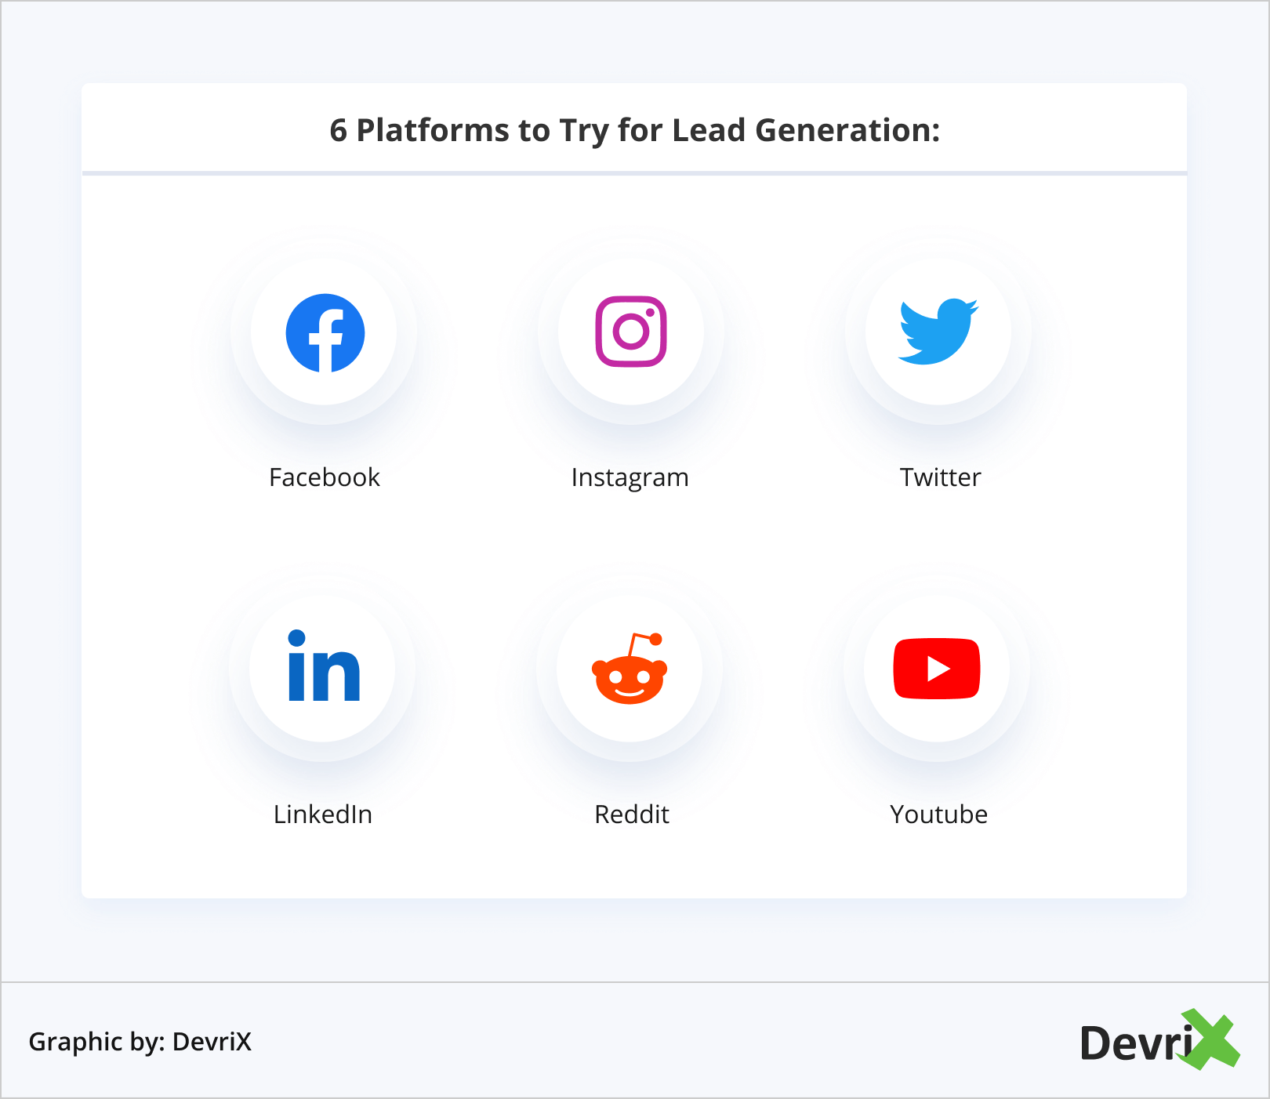Screen dimensions: 1270x1099
Task: Choose the 'LinkedIn' text label
Action: [x=323, y=814]
